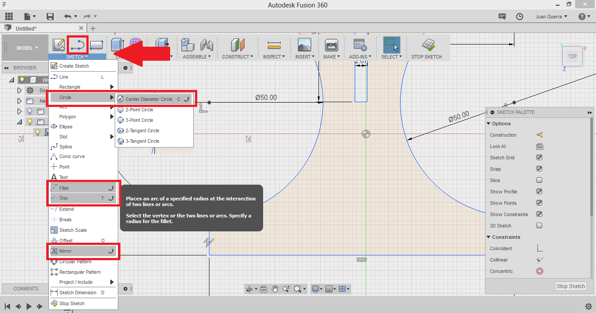Open the comments notification icon
Image resolution: width=596 pixels, height=313 pixels.
coord(502,17)
